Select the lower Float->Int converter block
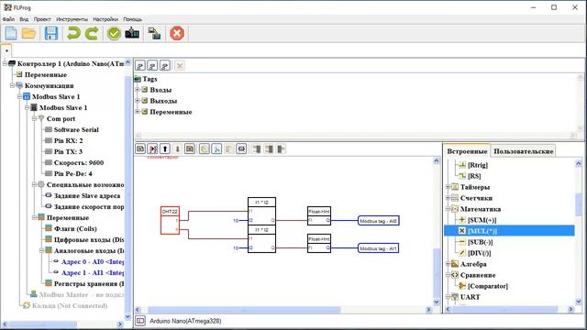 pyautogui.click(x=319, y=243)
